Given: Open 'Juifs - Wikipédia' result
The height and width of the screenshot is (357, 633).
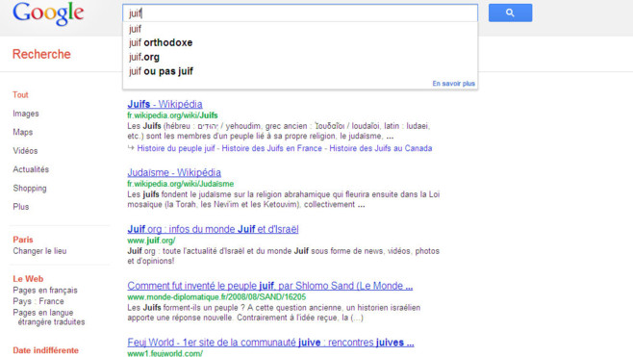Looking at the screenshot, I should point(165,104).
